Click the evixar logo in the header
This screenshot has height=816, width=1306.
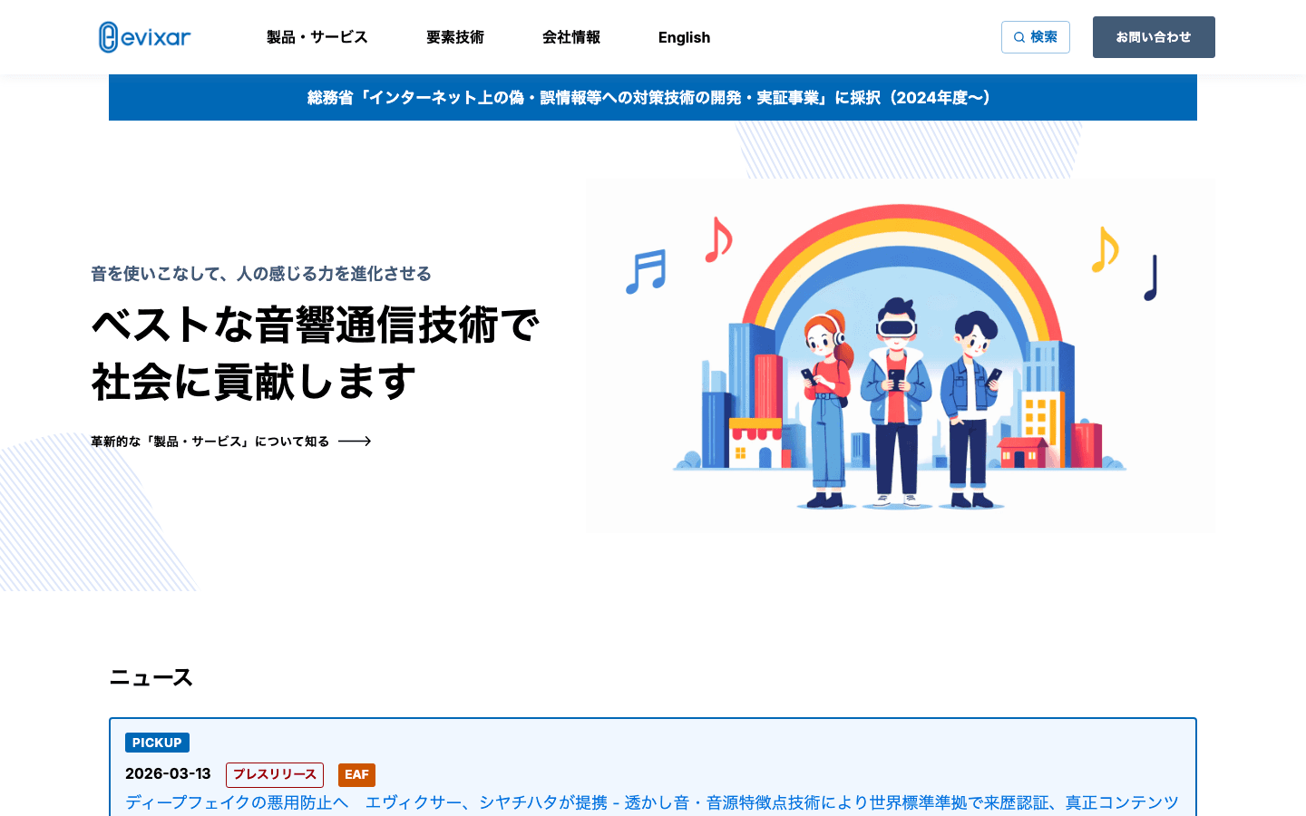[x=145, y=37]
